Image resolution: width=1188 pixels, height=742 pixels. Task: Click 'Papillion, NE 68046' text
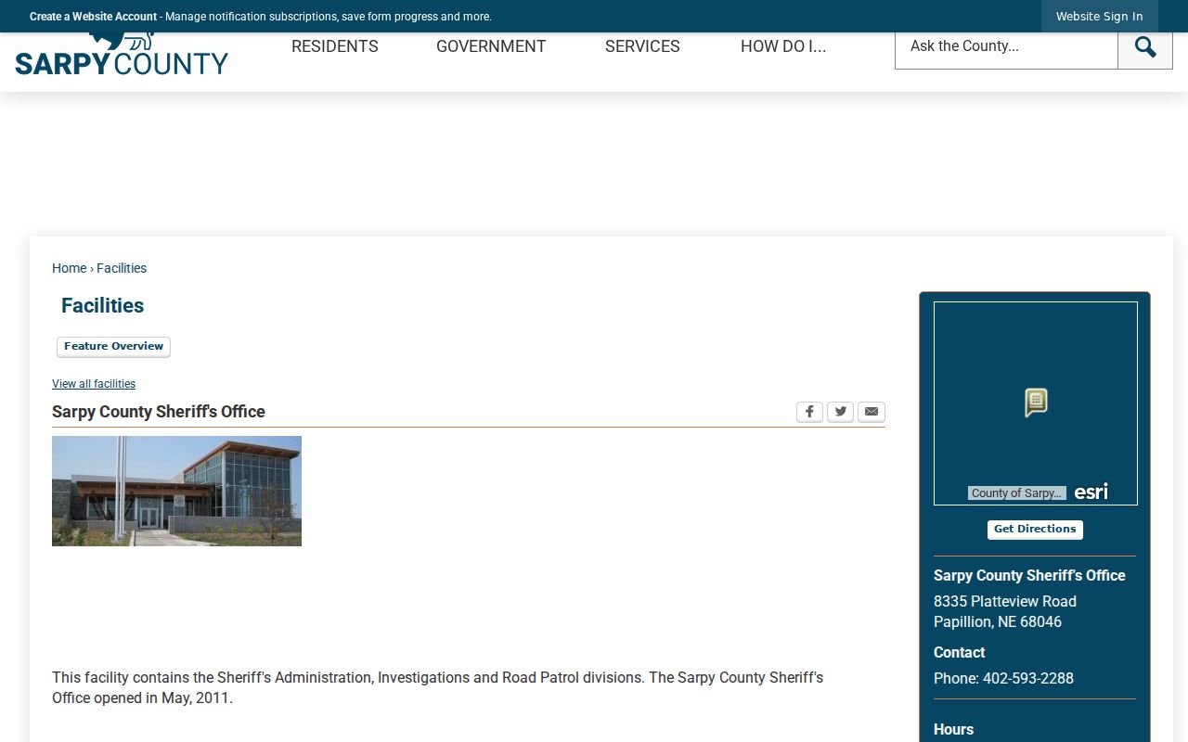point(998,621)
